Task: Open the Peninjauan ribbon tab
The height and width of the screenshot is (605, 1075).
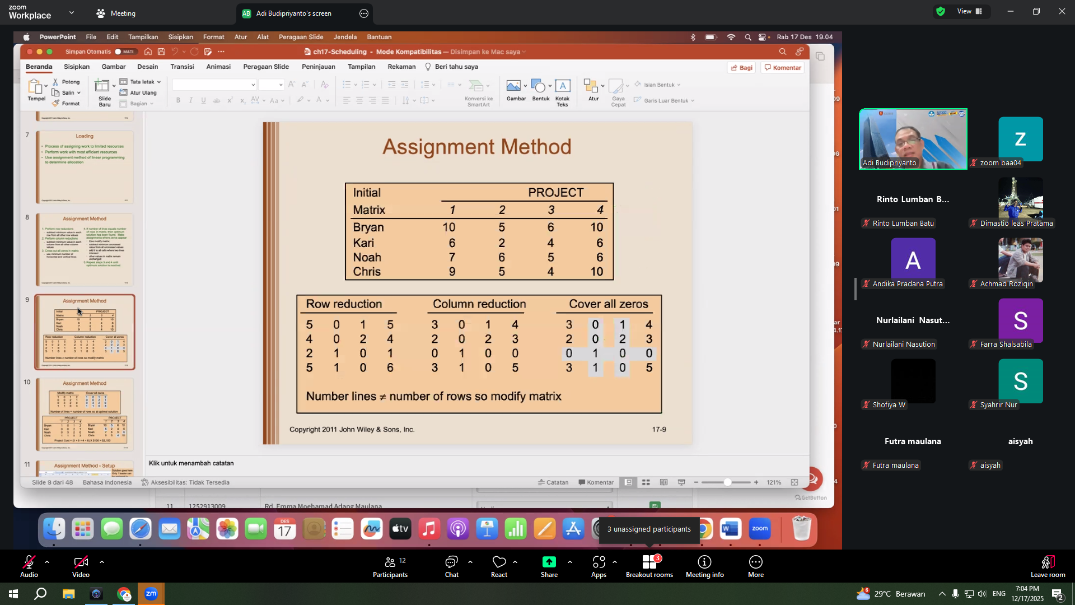Action: point(319,67)
